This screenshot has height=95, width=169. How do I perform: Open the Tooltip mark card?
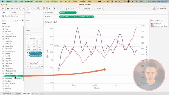[x=34, y=48]
